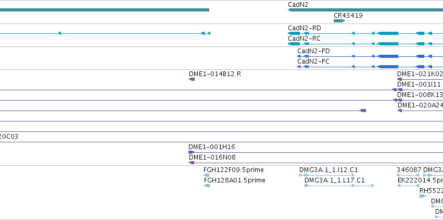The height and width of the screenshot is (220, 443).
Task: Click the CadN2 gene name label
Action: (298, 5)
